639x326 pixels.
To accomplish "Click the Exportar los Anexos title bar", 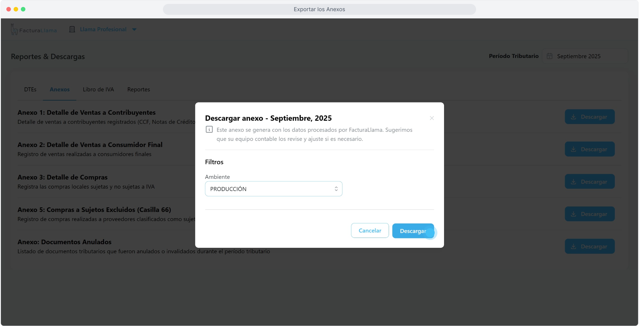I will 319,9.
